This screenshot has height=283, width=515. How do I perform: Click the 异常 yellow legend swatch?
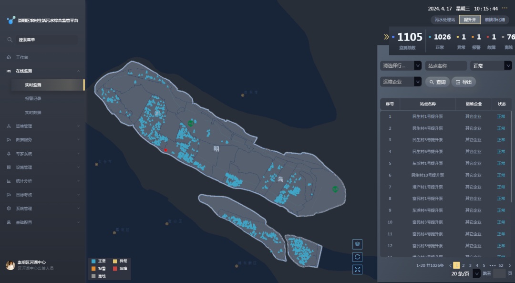(115, 262)
